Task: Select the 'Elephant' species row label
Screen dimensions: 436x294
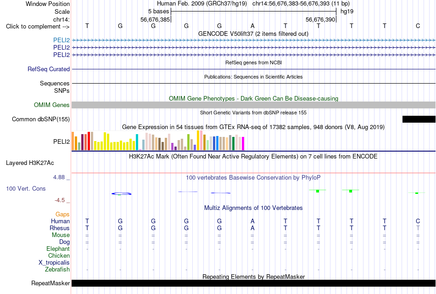Action: click(x=58, y=249)
